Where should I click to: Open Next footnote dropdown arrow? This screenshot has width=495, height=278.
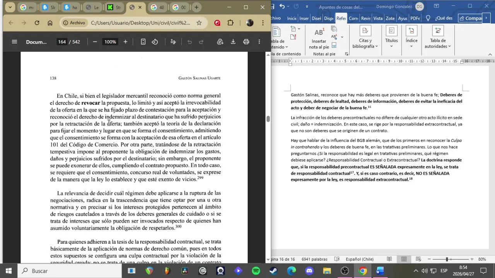coord(342,37)
